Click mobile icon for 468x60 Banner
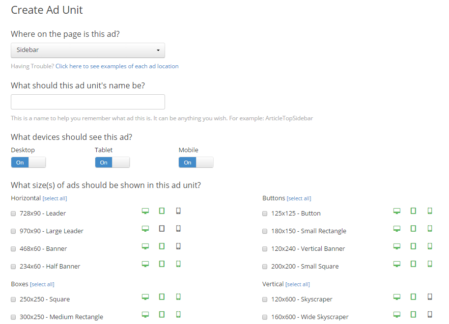This screenshot has height=324, width=449. 178,246
